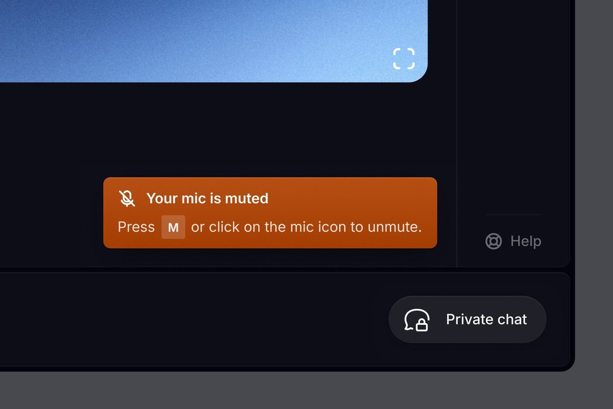Click the lifebuoy Help icon

(494, 241)
